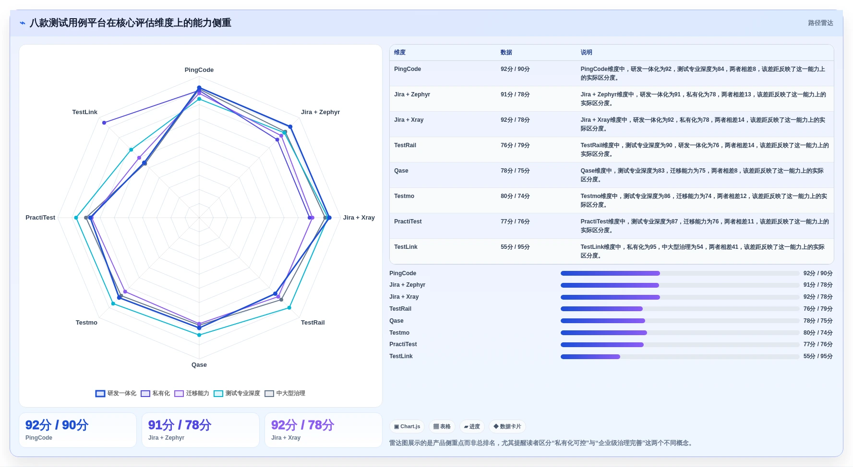Viewport: 853px width, 467px height.
Task: Click the Qase progress bar
Action: pos(680,321)
